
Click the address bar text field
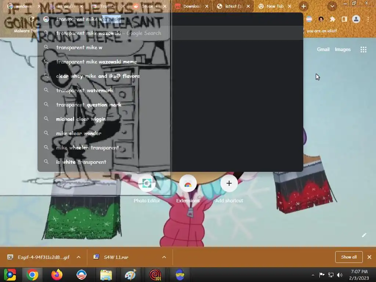[x=170, y=19]
